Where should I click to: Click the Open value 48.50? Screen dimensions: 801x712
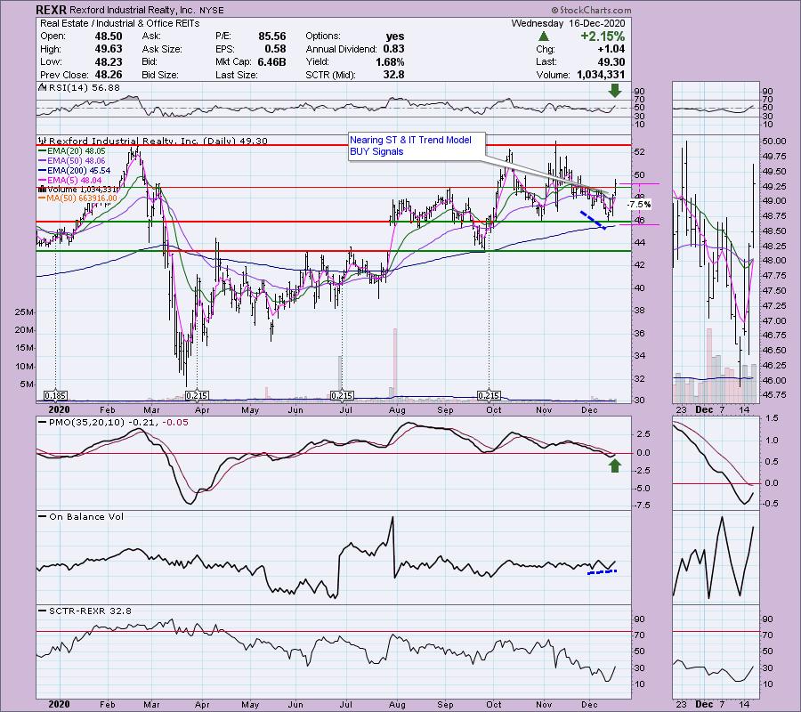point(109,36)
